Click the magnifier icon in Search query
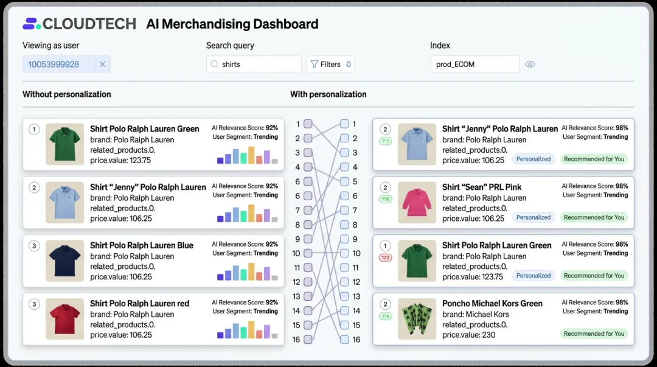657x367 pixels. click(x=215, y=64)
